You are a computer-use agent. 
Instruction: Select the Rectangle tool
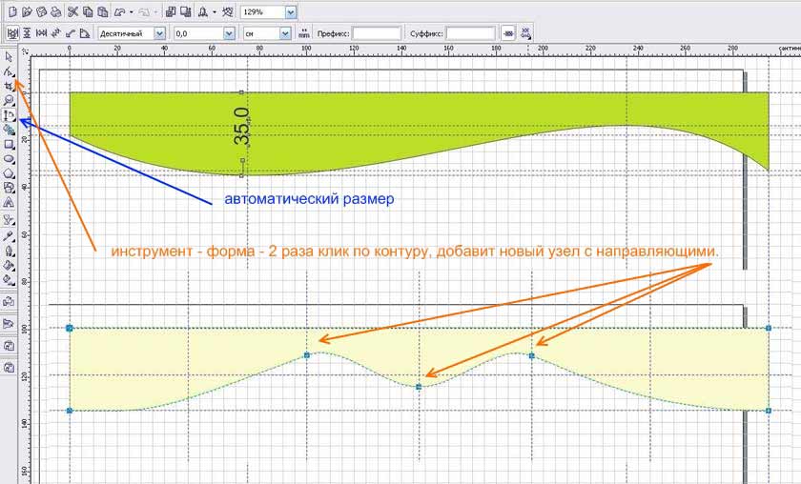9,144
